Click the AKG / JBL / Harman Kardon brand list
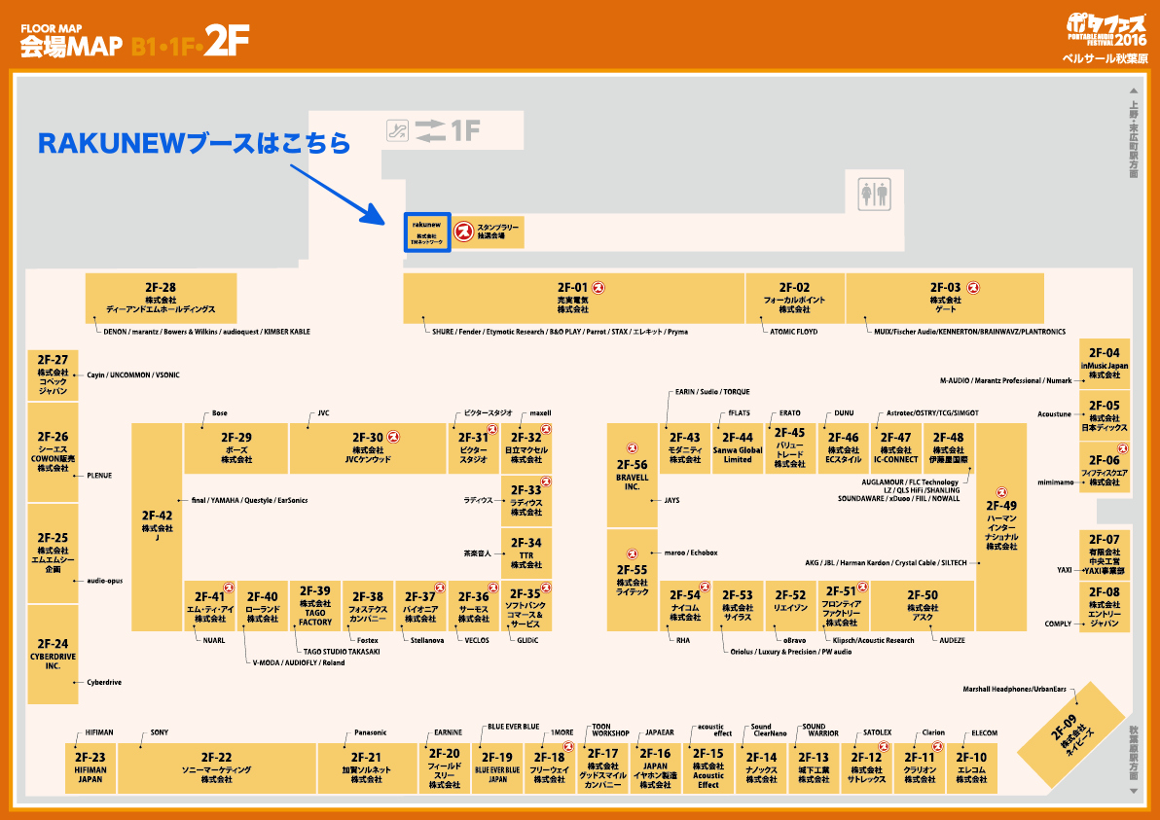 click(886, 562)
